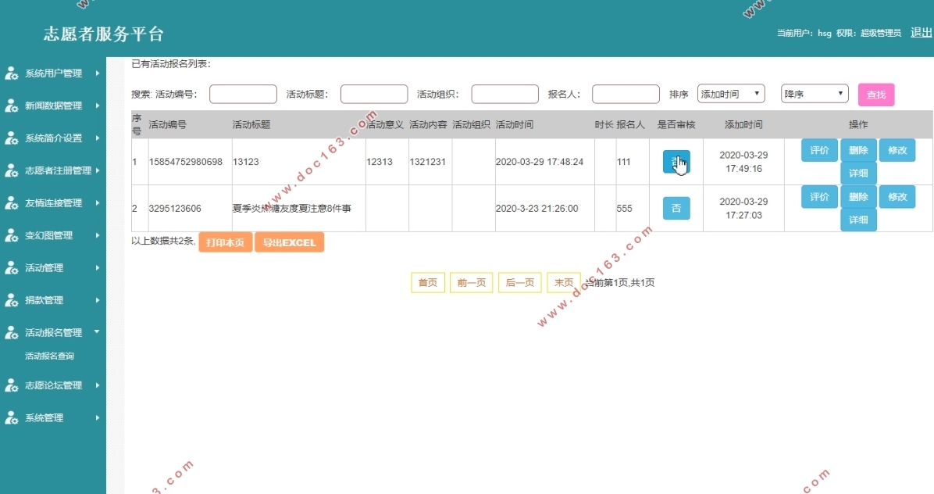The height and width of the screenshot is (494, 934).
Task: Click 详细 for activity 15854752980698
Action: (x=858, y=173)
